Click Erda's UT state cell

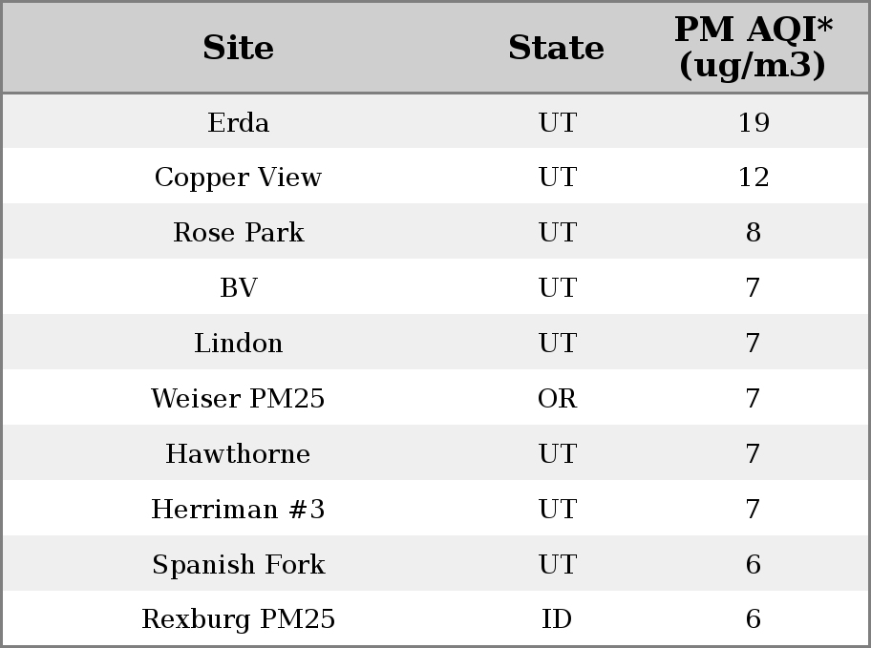(557, 122)
